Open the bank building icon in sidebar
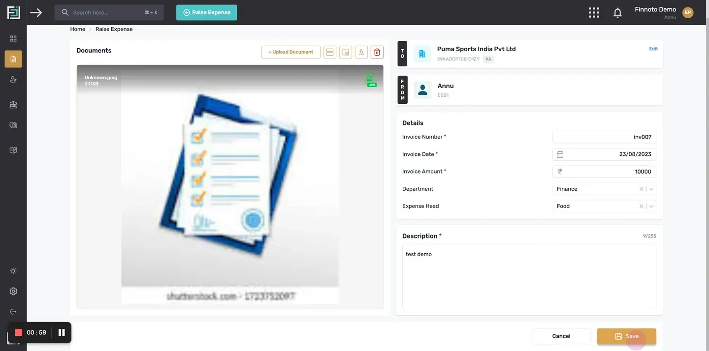The image size is (709, 351). click(x=13, y=105)
